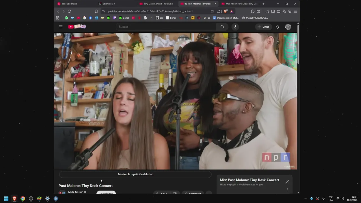Viewport: 361px width, 203px height.
Task: Open the browser extensions puzzle icon
Action: pos(253,11)
